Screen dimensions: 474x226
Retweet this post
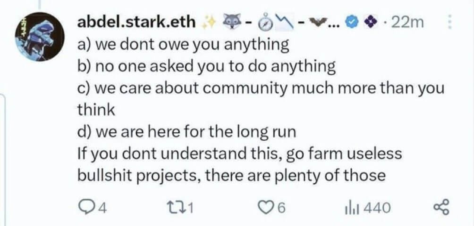pyautogui.click(x=178, y=207)
